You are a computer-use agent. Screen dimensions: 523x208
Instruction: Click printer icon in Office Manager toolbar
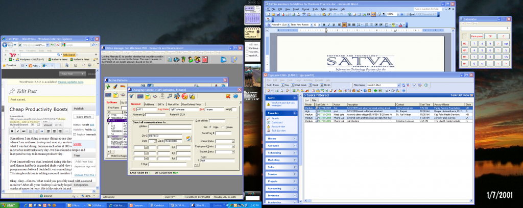(176, 60)
